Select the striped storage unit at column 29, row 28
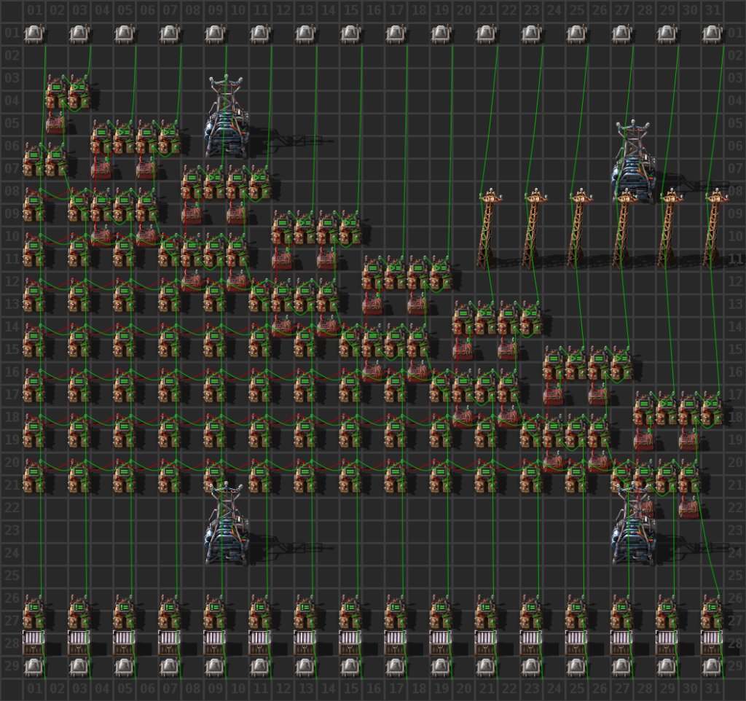The height and width of the screenshot is (701, 746). pos(667,643)
